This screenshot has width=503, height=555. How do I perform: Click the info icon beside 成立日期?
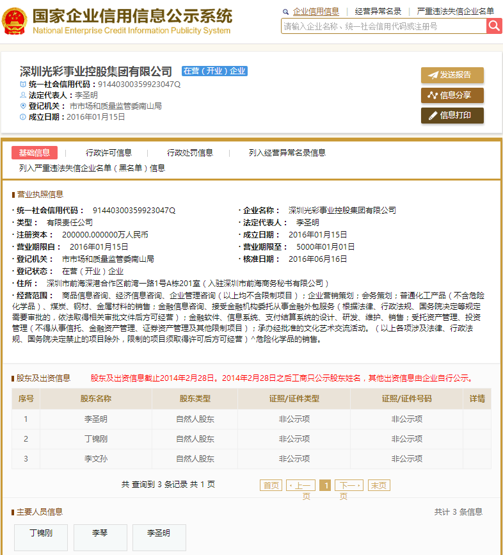click(23, 117)
